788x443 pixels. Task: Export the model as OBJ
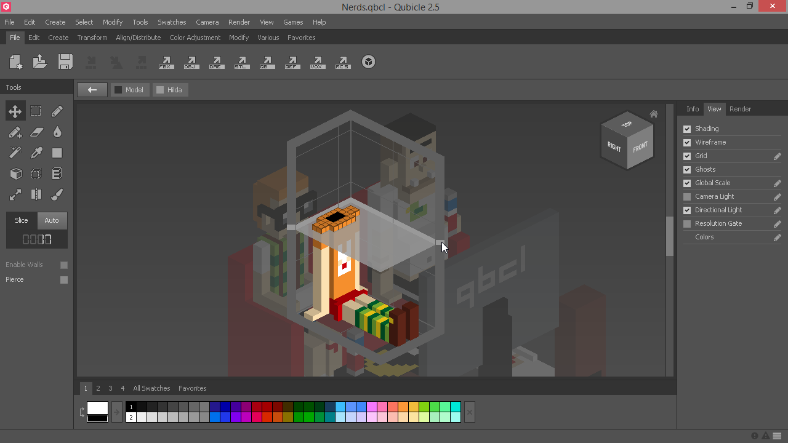[x=191, y=62]
